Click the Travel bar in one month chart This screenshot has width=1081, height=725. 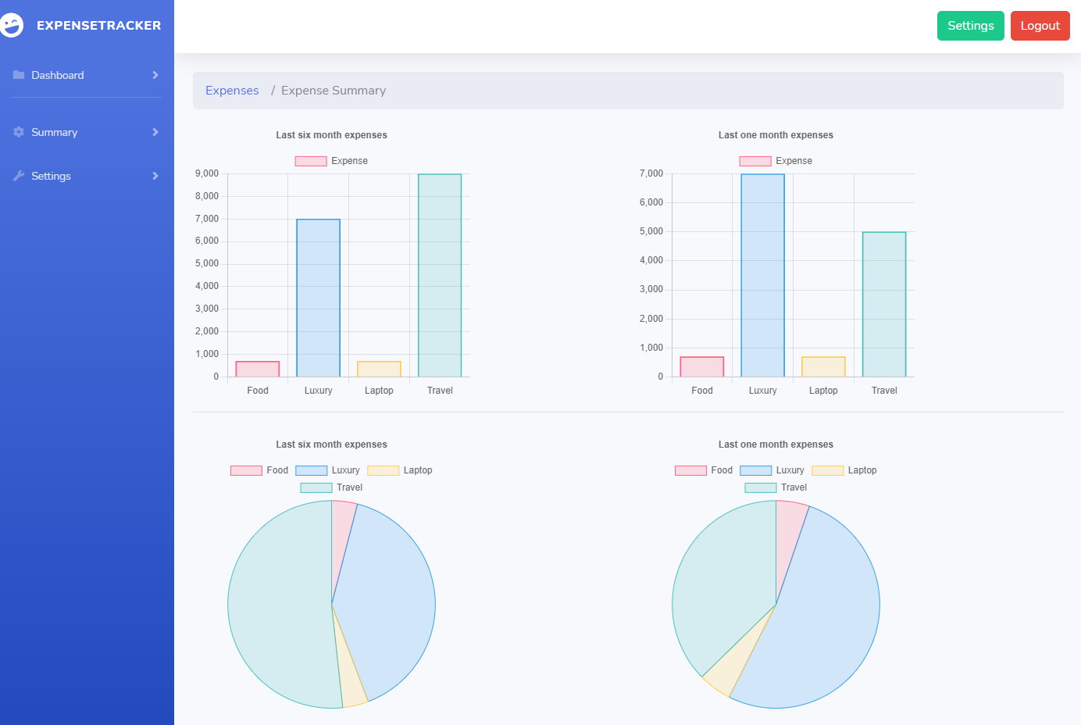tap(884, 304)
